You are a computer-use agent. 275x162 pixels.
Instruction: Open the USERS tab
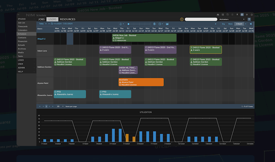[x=52, y=19]
